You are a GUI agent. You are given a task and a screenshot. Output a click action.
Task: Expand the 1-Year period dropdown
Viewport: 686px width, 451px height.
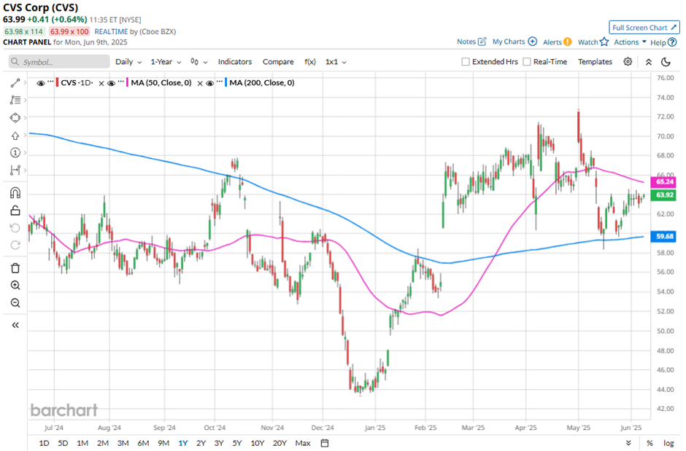tap(167, 62)
